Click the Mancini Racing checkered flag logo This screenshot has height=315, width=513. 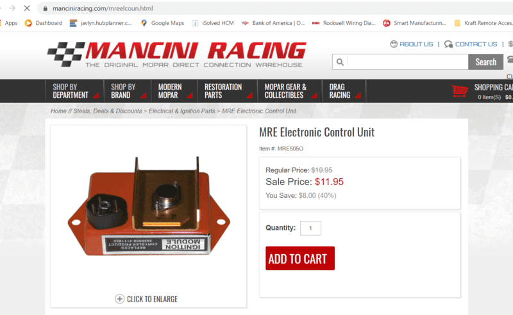[x=65, y=54]
